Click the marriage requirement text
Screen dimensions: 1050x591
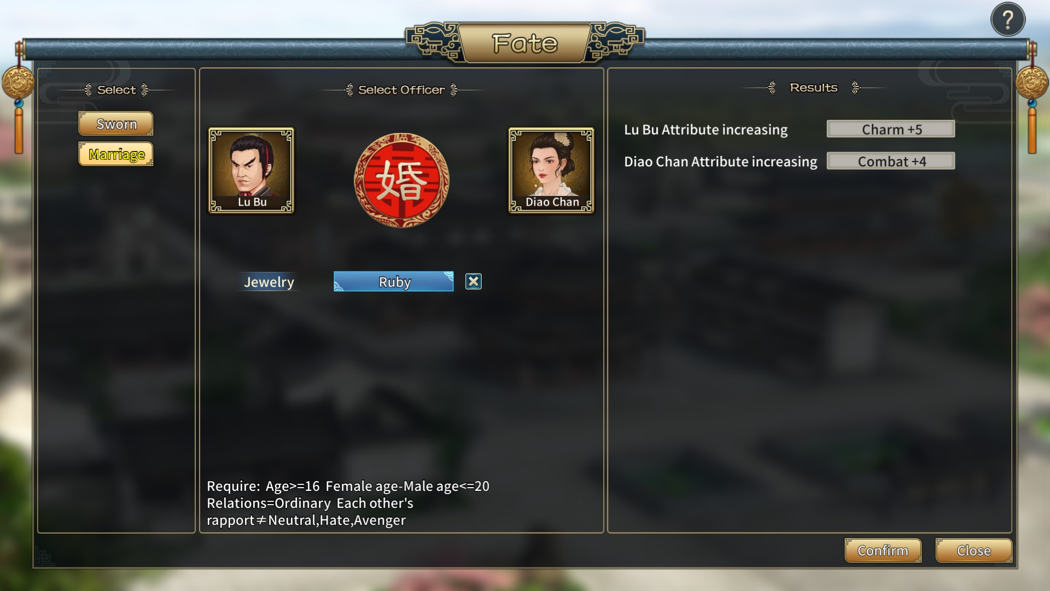pos(348,503)
